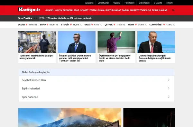Go to previous Son Dakika headline arrow

(x=35, y=18)
